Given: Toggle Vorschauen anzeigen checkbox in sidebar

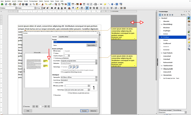Looking at the screenshot, I should [x=159, y=110].
